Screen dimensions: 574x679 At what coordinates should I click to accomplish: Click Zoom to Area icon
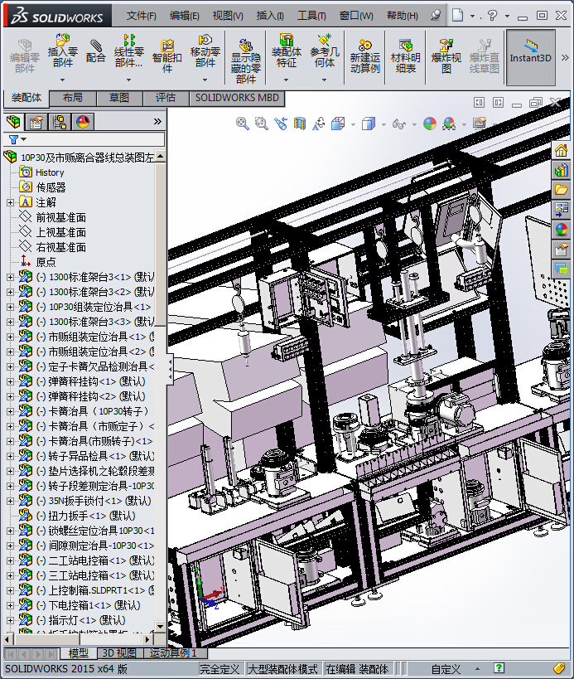pos(261,124)
